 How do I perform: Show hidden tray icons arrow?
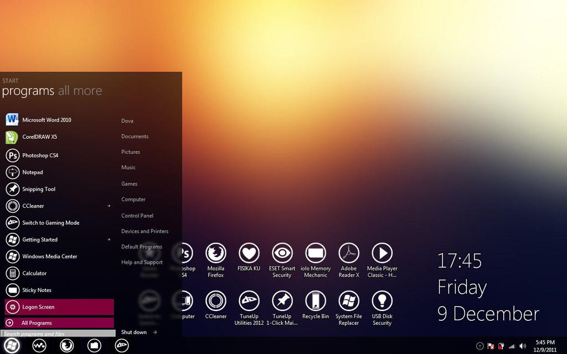(480, 346)
